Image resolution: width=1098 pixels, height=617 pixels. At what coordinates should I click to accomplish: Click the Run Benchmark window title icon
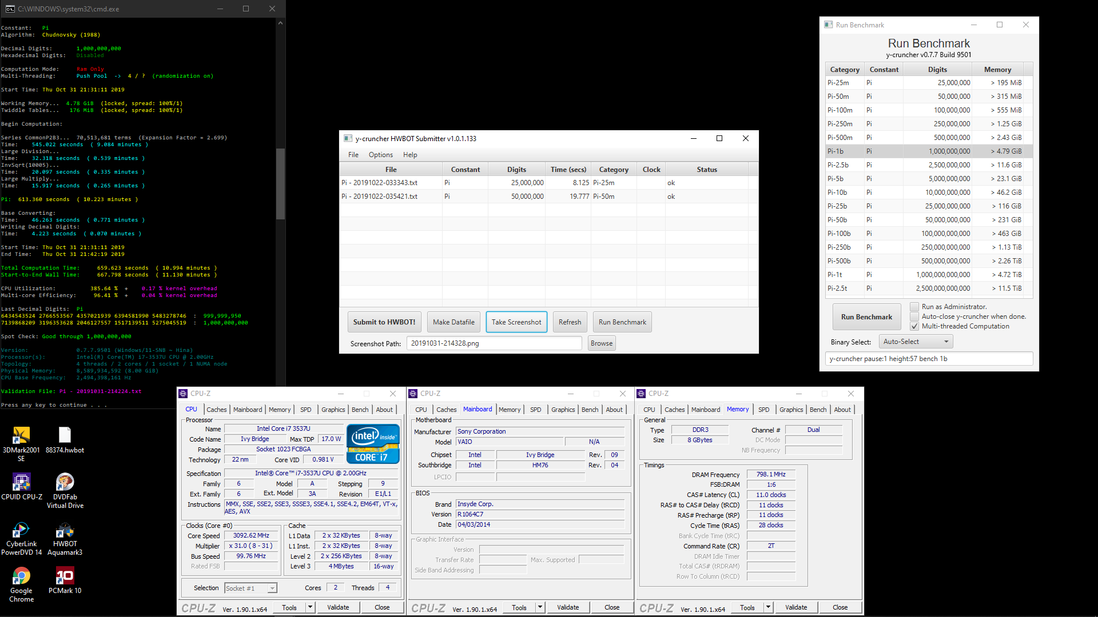(x=828, y=25)
